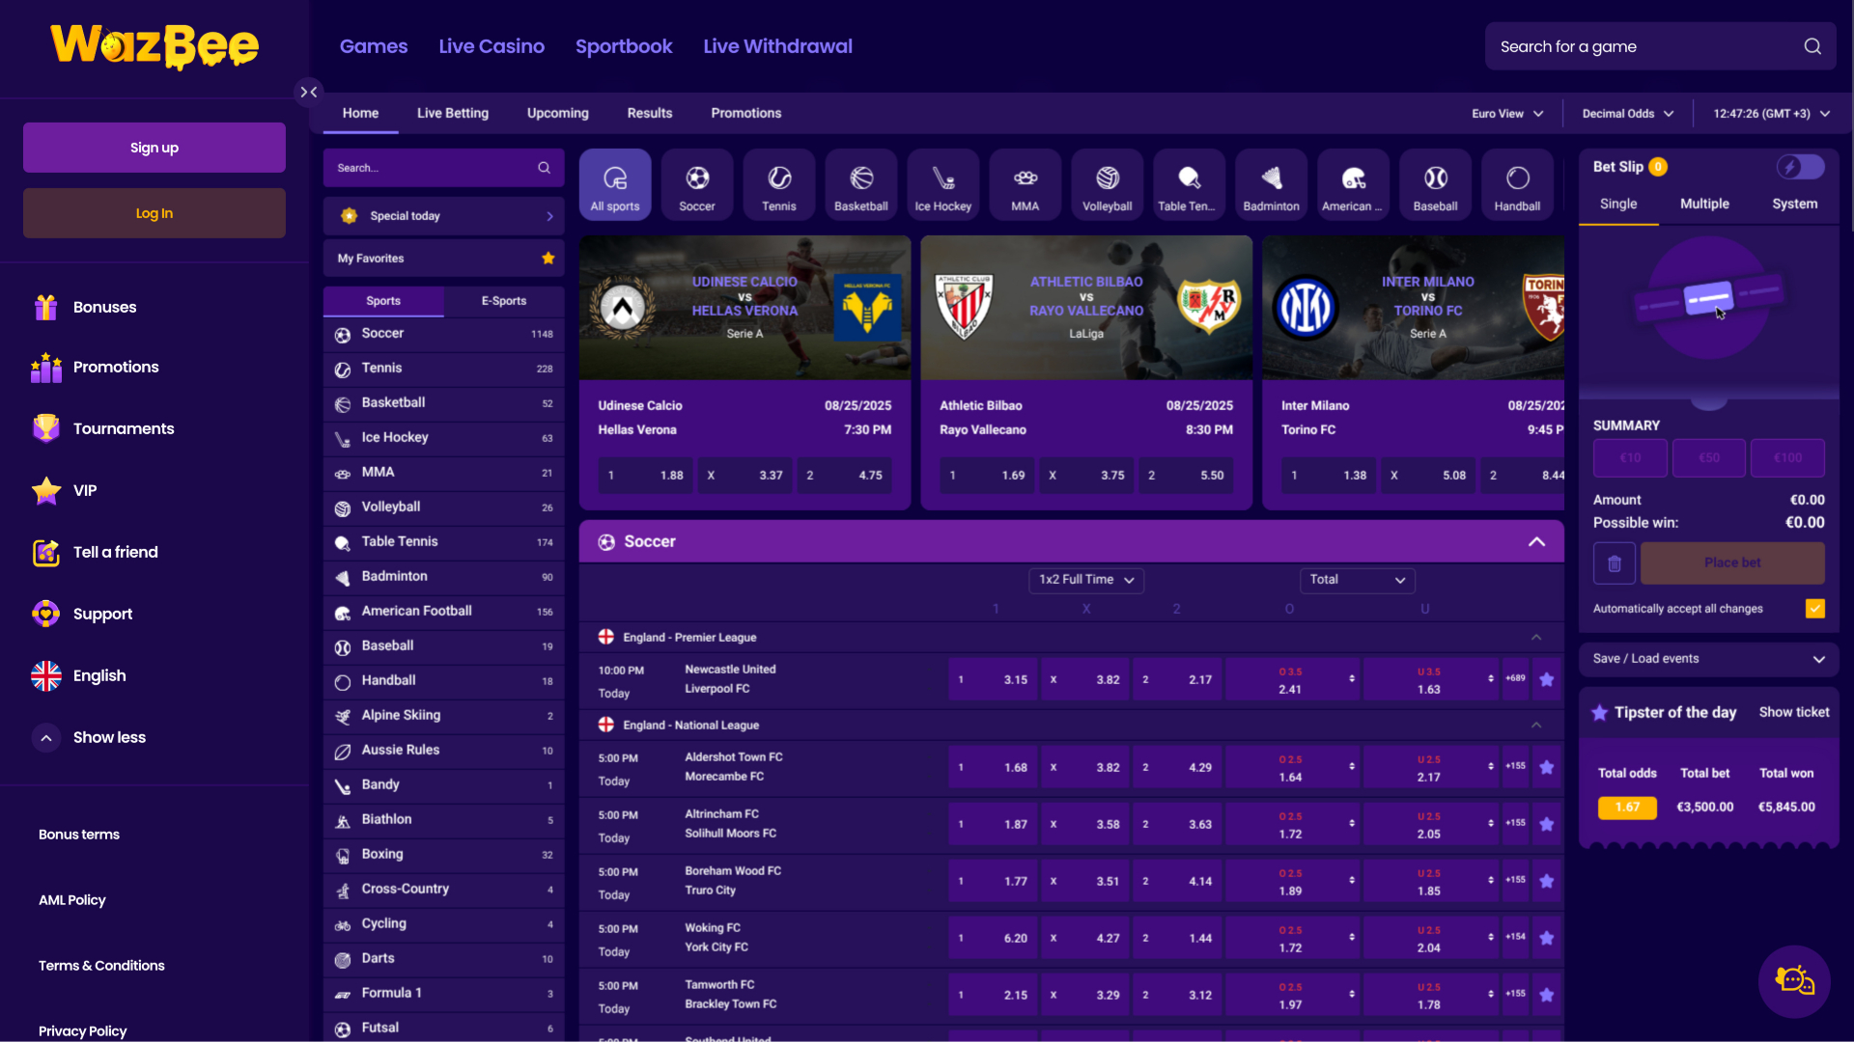Open the Sportbook menu item

coord(623,45)
